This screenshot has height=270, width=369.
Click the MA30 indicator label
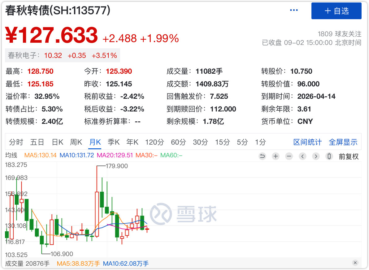click(146, 155)
